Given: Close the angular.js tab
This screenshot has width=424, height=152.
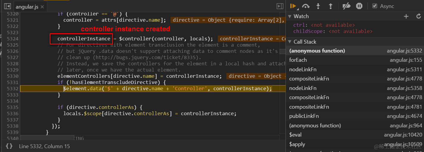Looking at the screenshot, I should pos(42,7).
